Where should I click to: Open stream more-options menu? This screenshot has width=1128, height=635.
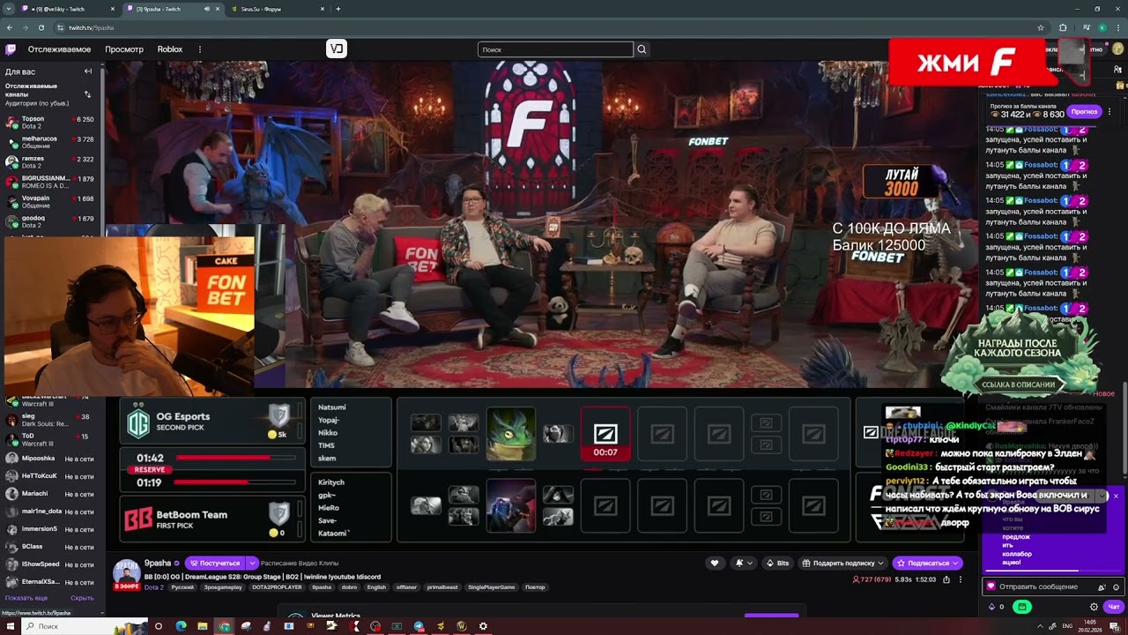point(960,579)
